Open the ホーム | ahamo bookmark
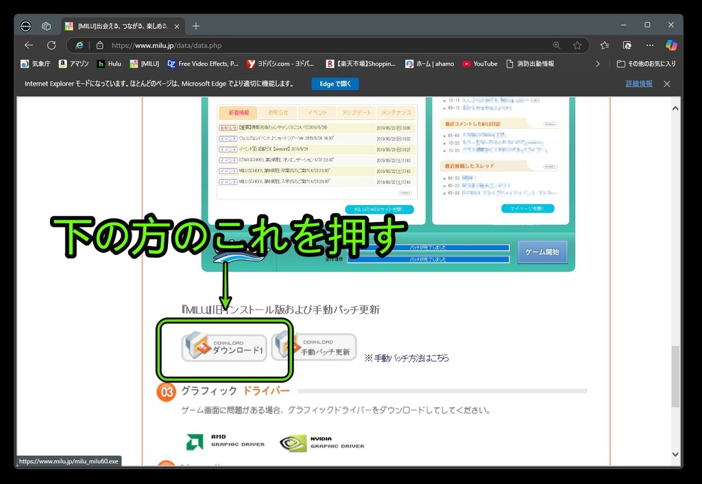Viewport: 702px width, 484px height. coord(429,64)
